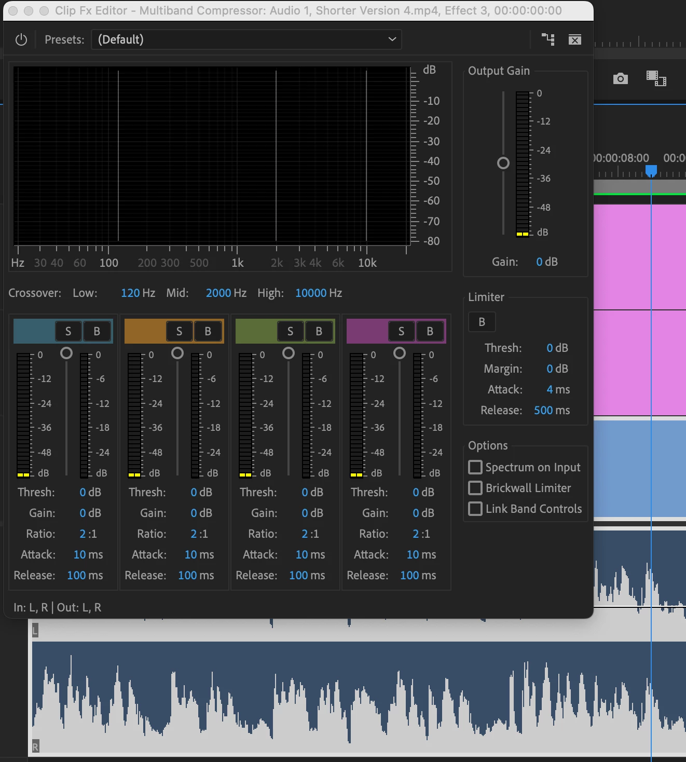The image size is (686, 762).
Task: Solo the blue low band
Action: tap(68, 331)
